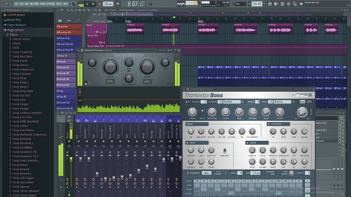
Task: Pause playback with the green pause button
Action: (x=87, y=4)
